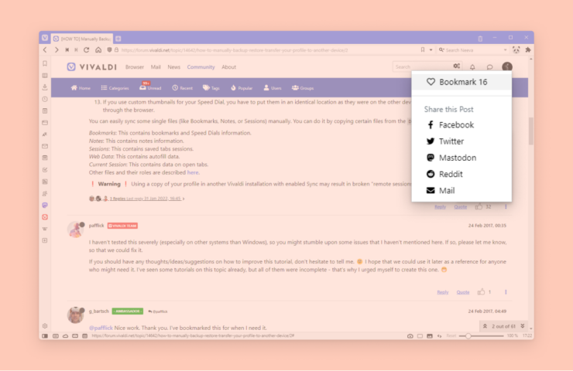The height and width of the screenshot is (371, 573).
Task: Open the Extensions puzzle icon
Action: [x=528, y=50]
